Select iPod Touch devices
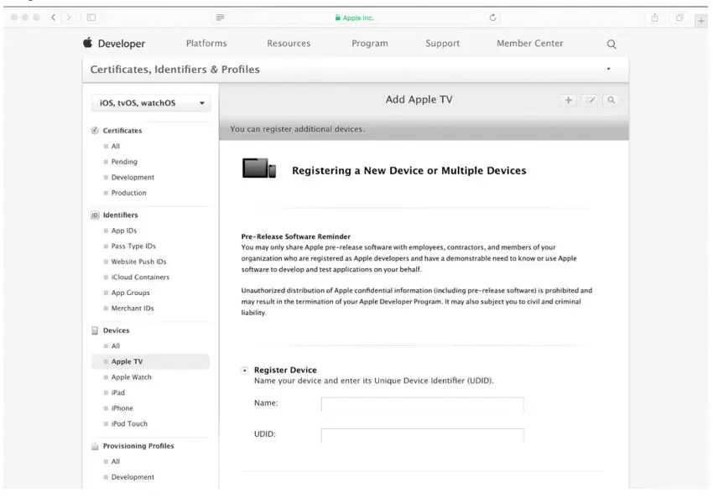713x498 pixels. coord(129,423)
